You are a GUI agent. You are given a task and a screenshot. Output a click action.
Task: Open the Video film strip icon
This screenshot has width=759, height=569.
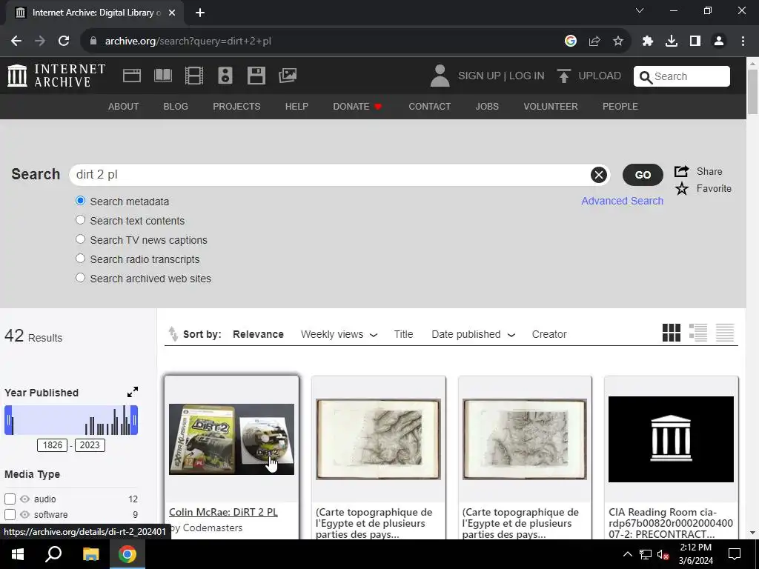[194, 76]
